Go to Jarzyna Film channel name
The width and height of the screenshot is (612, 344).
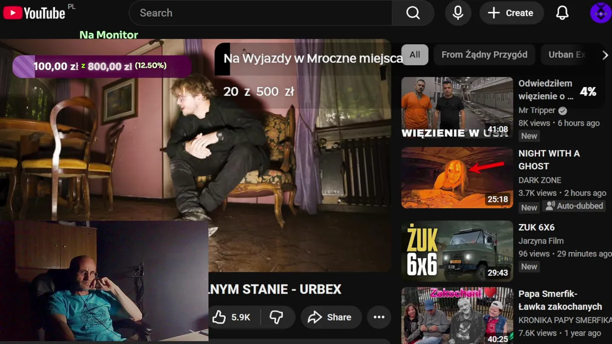click(x=541, y=241)
